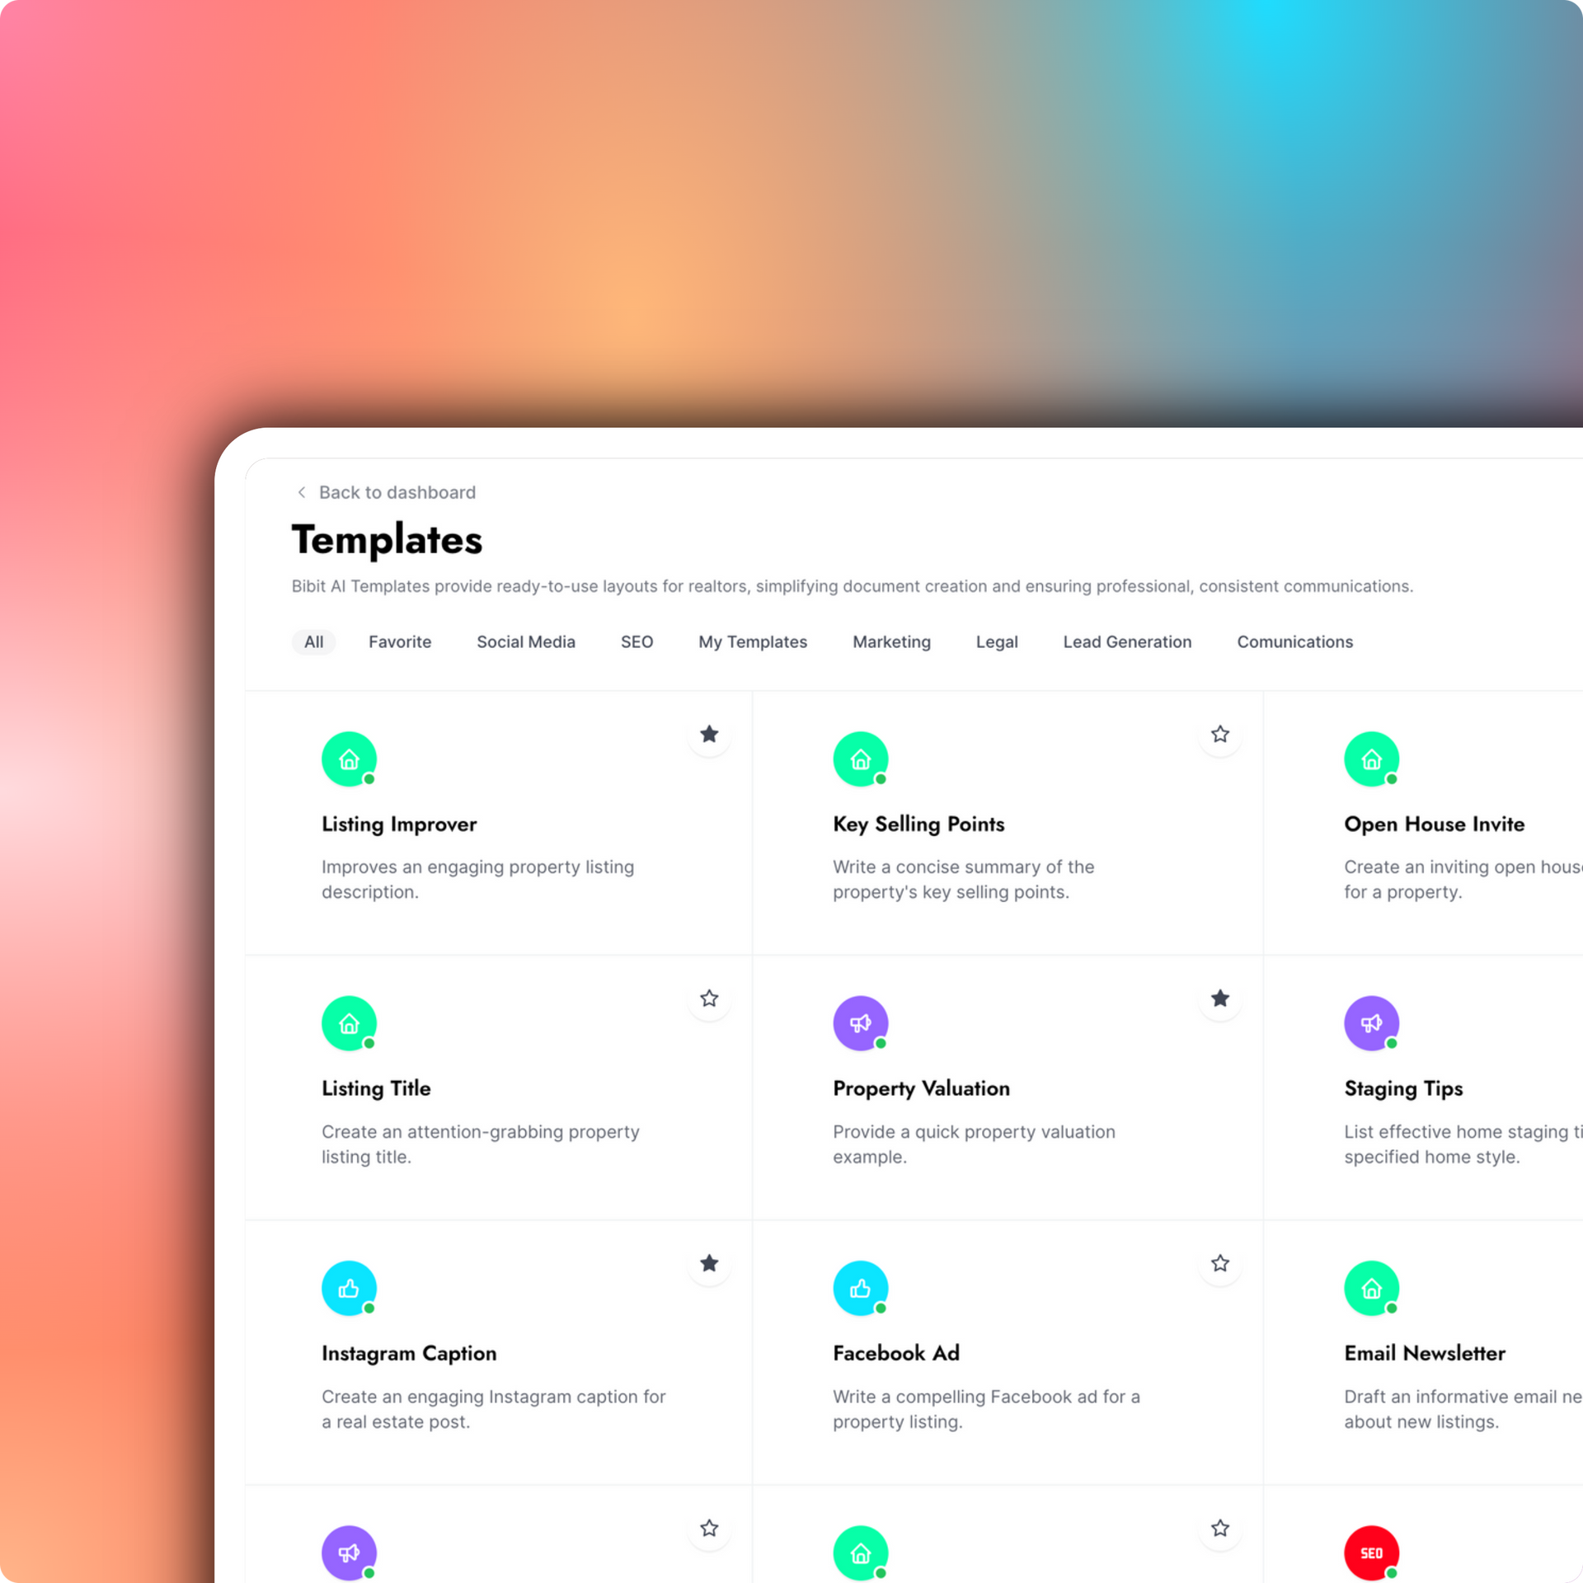Screen dimensions: 1583x1583
Task: Click the Property Valuation megaphone icon
Action: (x=861, y=1022)
